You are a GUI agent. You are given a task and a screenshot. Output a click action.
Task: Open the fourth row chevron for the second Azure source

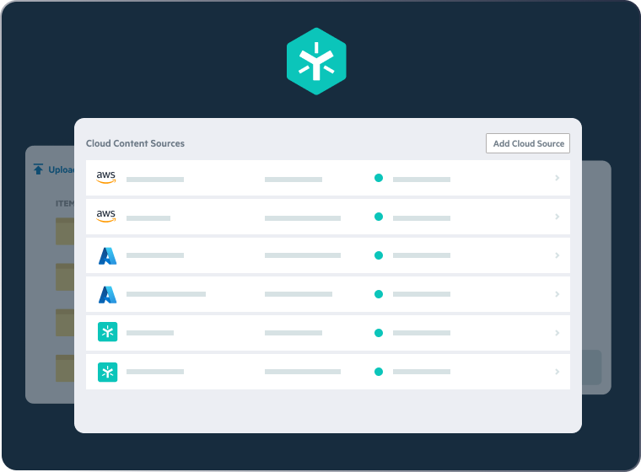[558, 294]
